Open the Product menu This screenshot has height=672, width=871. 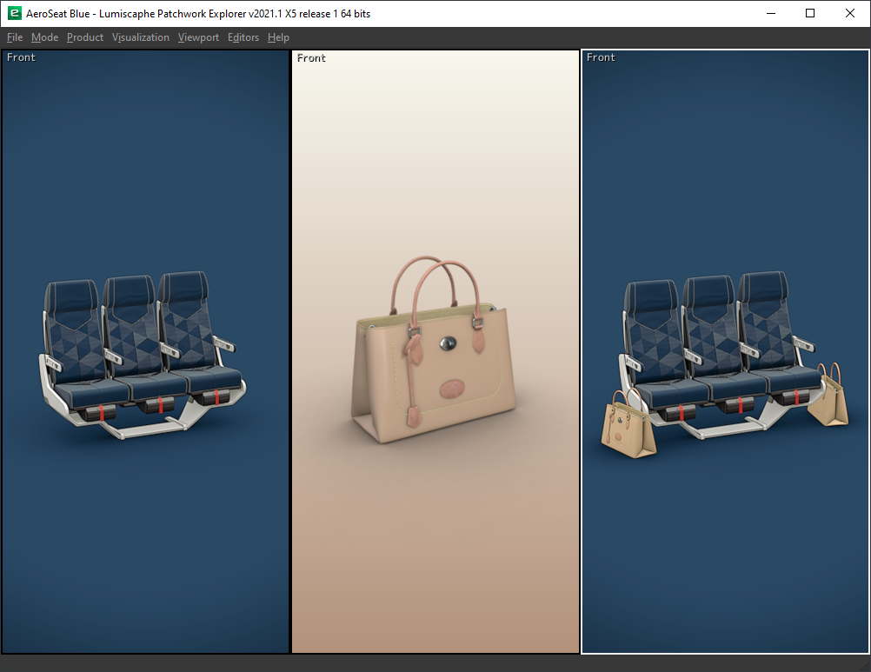click(85, 37)
